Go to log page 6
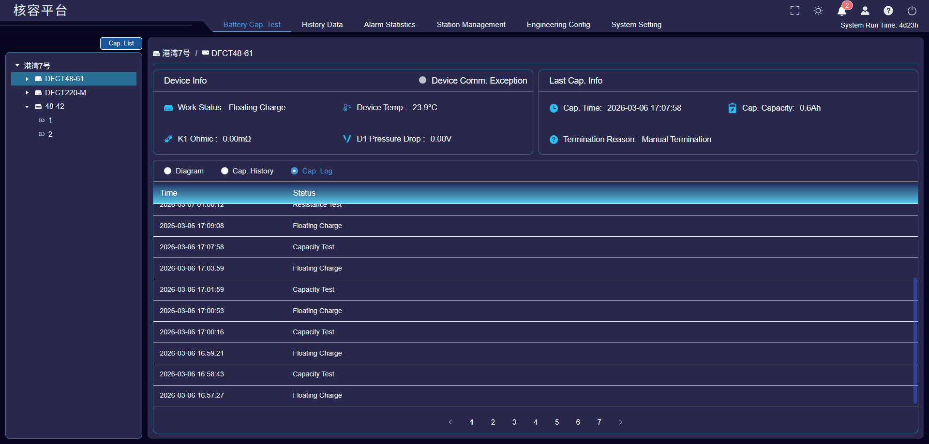The height and width of the screenshot is (444, 929). tap(578, 422)
